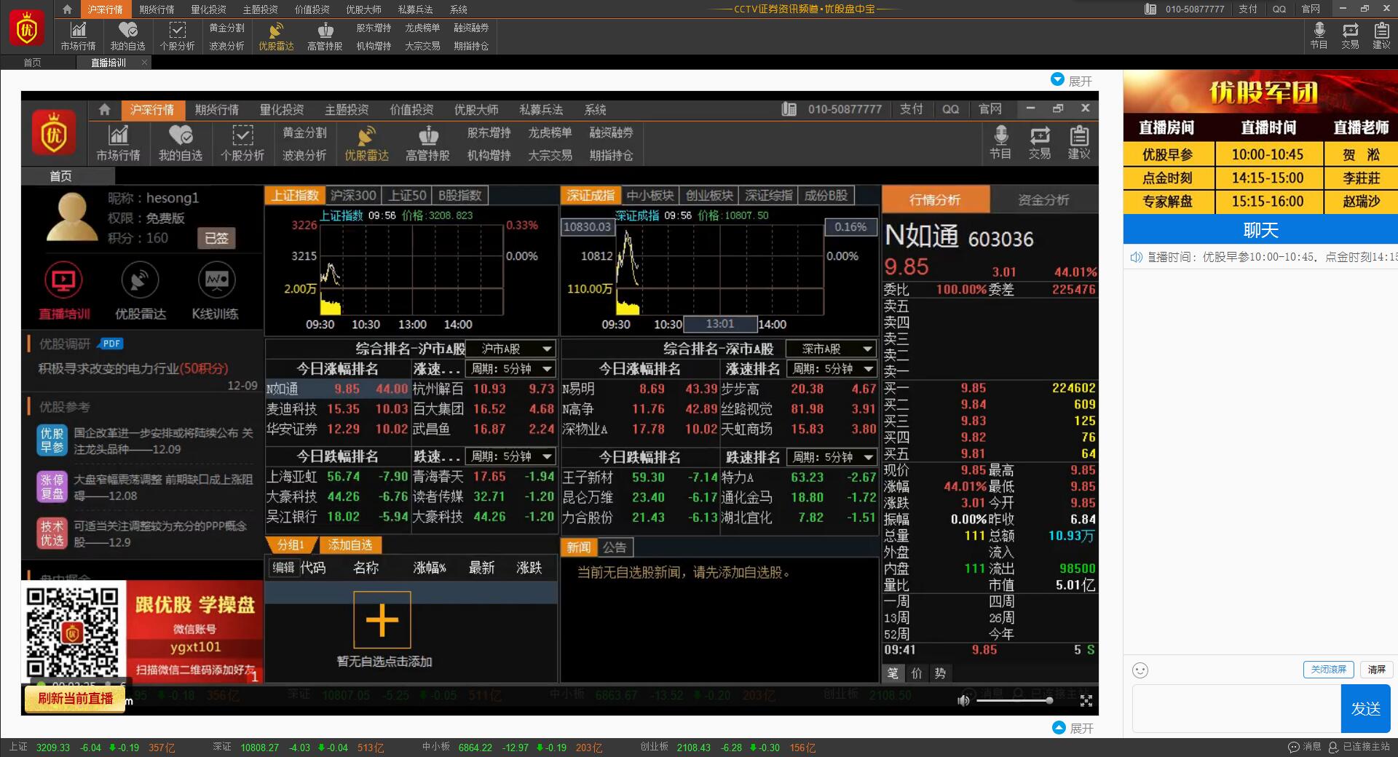Open 交易 exchange arrows icon
The image size is (1398, 757).
point(1350,35)
